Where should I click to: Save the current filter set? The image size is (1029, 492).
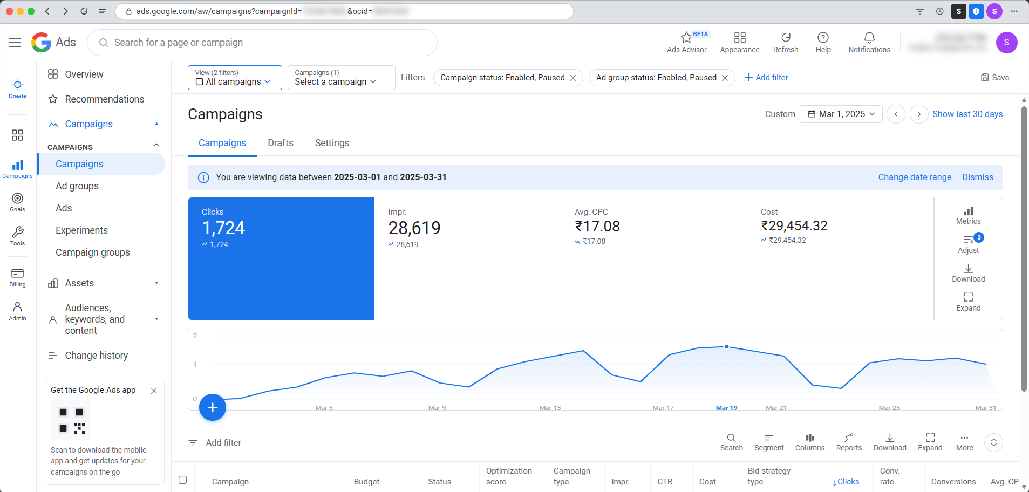pyautogui.click(x=995, y=78)
